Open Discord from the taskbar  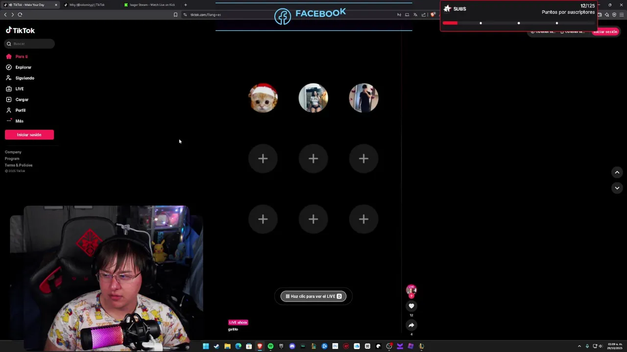(292, 346)
